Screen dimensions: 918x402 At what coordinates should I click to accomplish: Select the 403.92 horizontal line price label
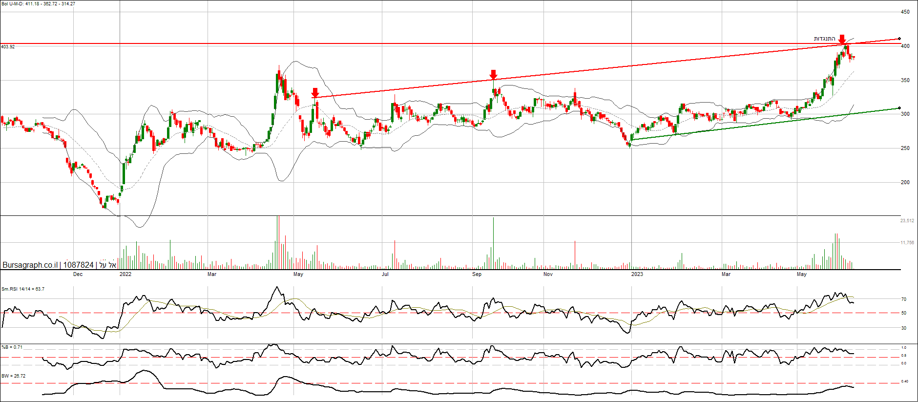8,47
